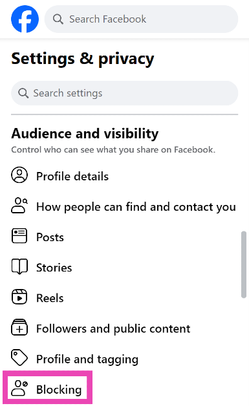The width and height of the screenshot is (249, 406).
Task: Click the magnifier in Search settings field
Action: click(23, 93)
